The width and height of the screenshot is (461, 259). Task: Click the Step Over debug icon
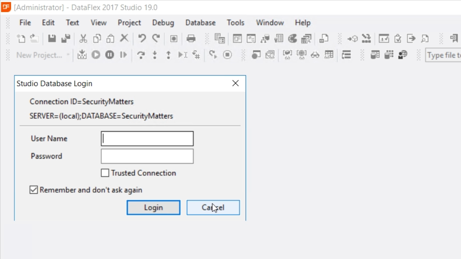[141, 55]
